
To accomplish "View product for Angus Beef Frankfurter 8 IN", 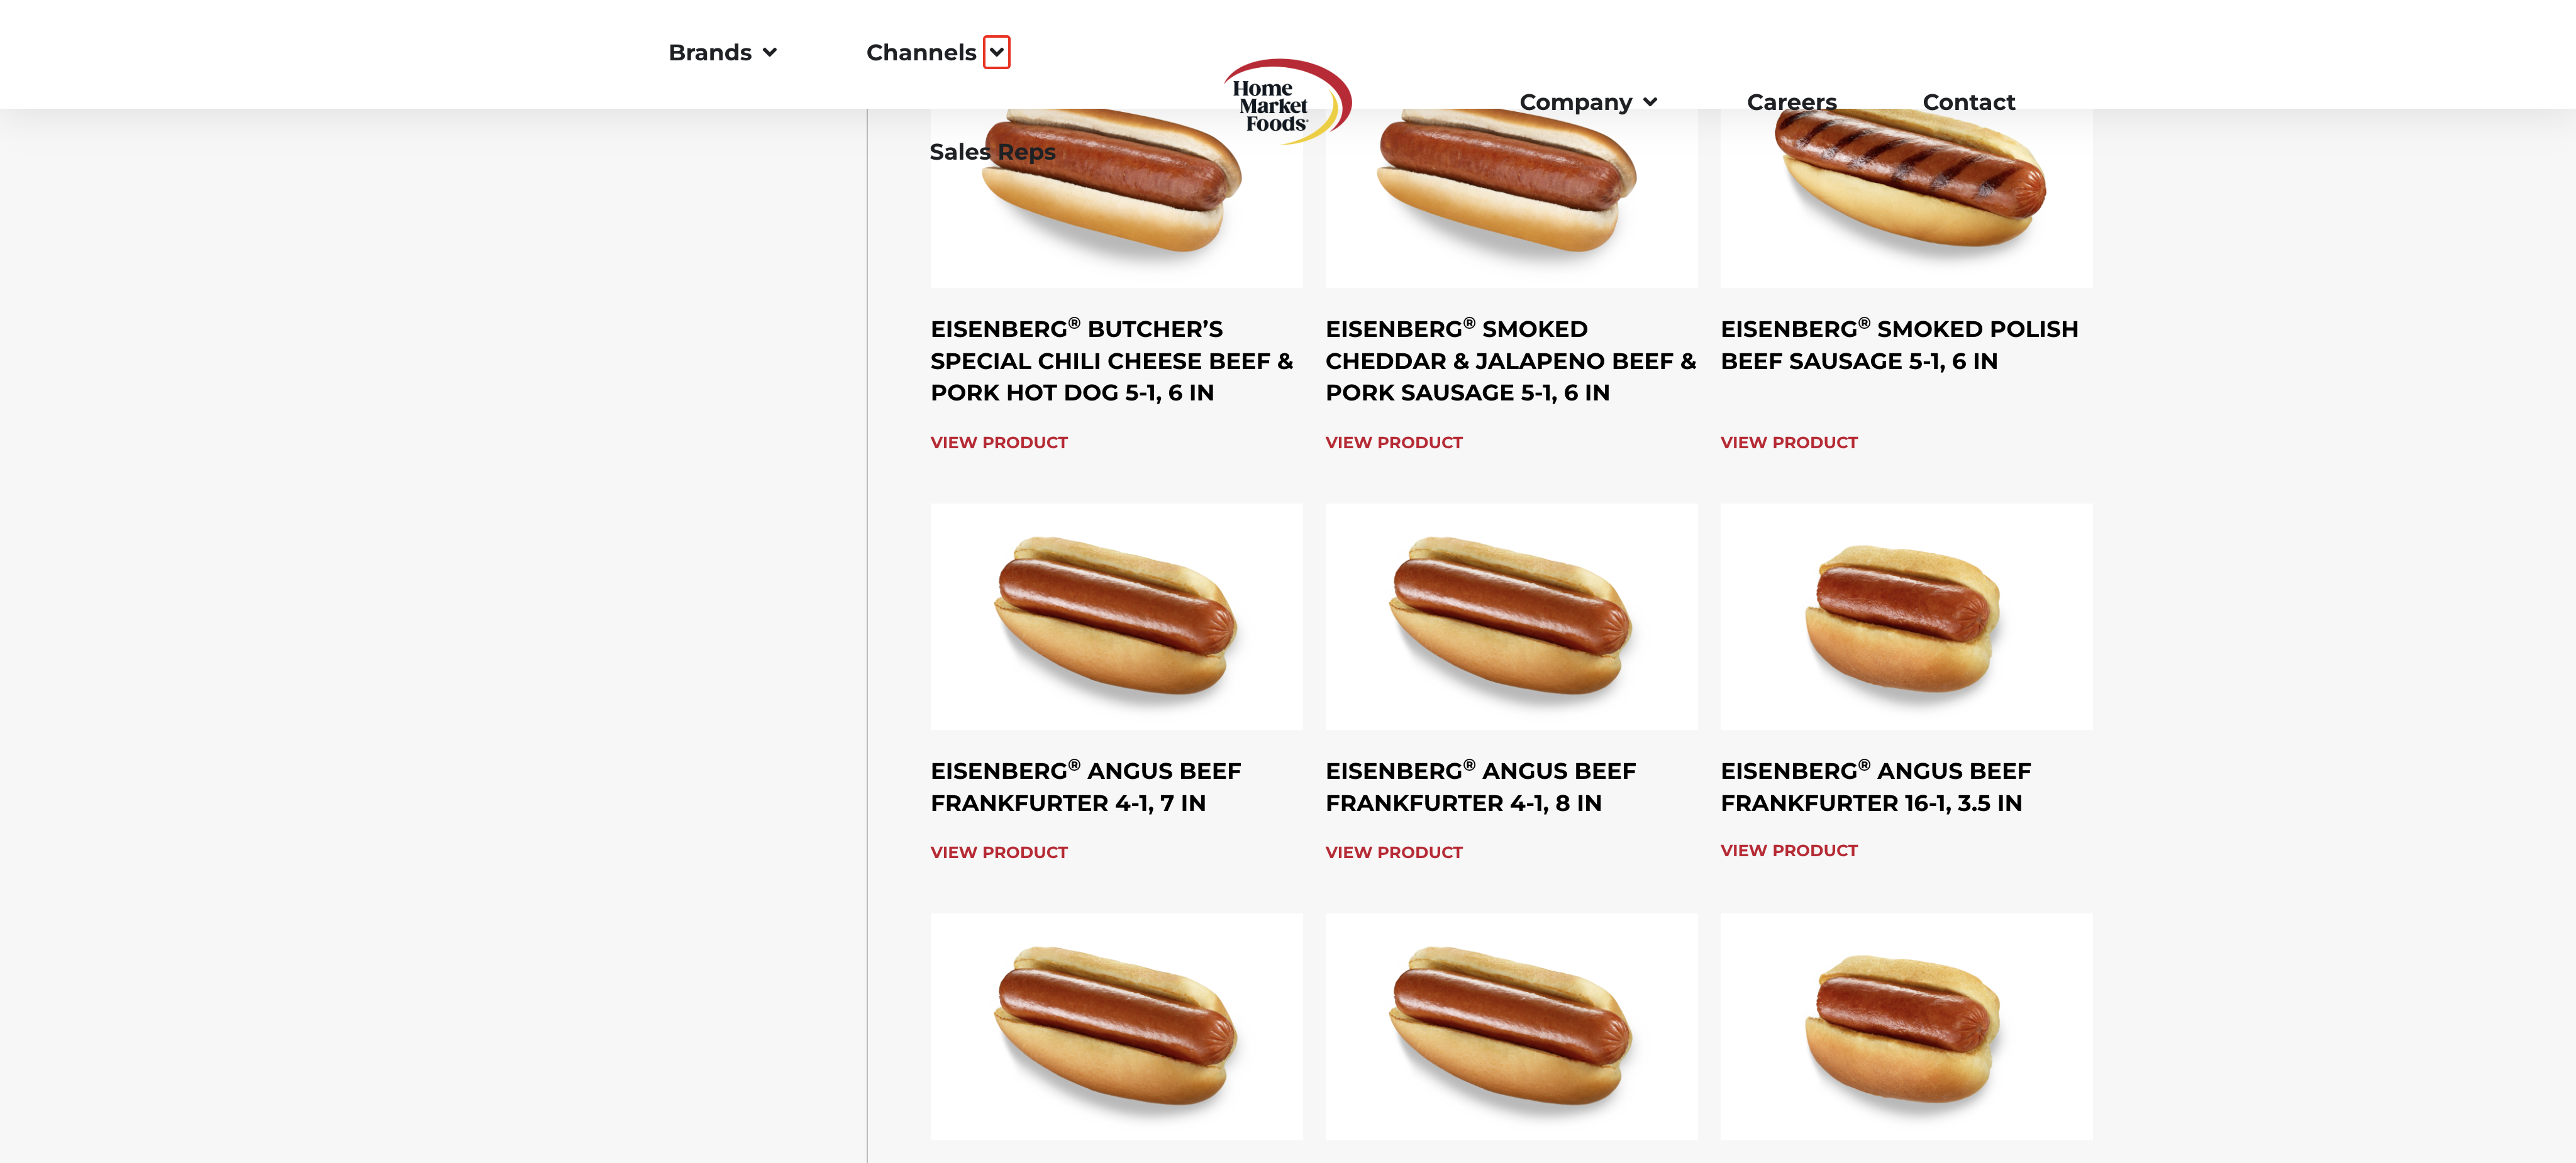I will (1393, 852).
